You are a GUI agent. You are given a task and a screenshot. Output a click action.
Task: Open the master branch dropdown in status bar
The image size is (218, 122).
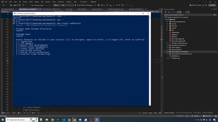click(196, 116)
